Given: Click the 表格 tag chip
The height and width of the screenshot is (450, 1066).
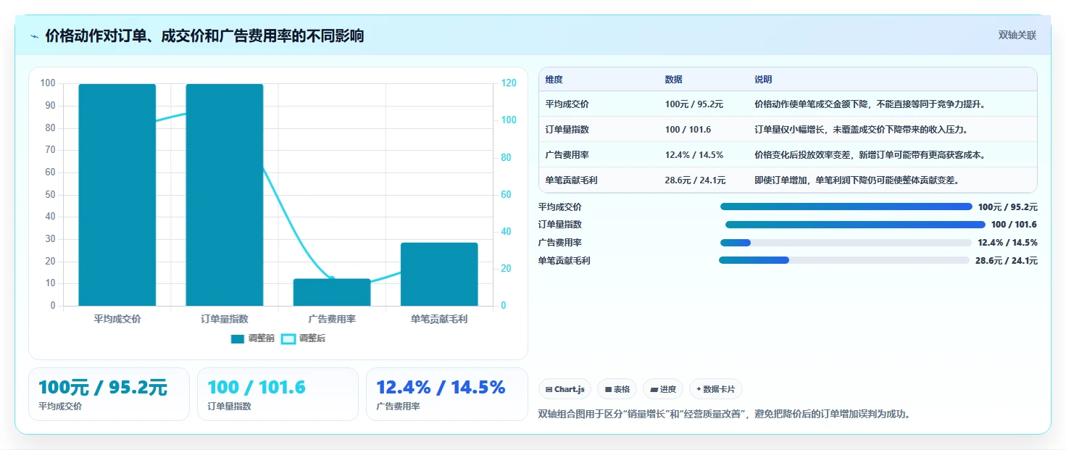Looking at the screenshot, I should [617, 389].
